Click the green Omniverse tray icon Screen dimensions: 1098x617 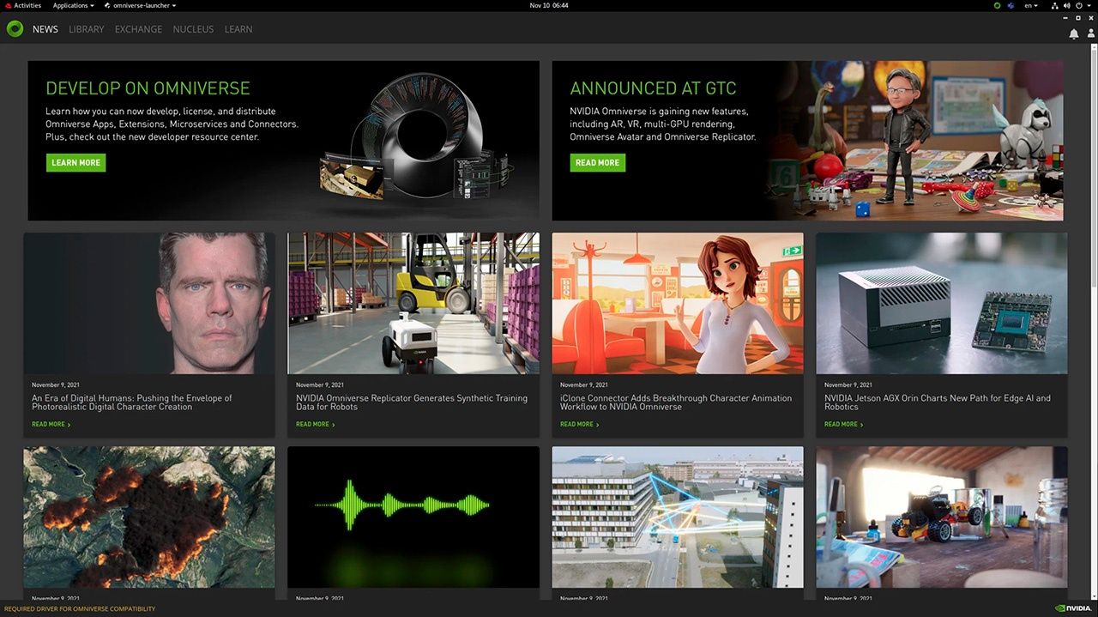tap(997, 5)
